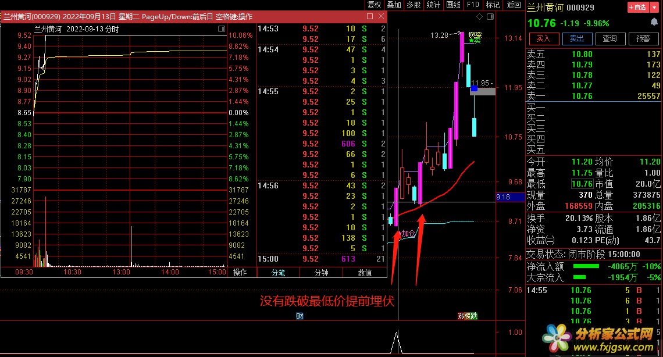This screenshot has width=663, height=357.
Task: Open the 叠加 overlay option
Action: point(394,5)
